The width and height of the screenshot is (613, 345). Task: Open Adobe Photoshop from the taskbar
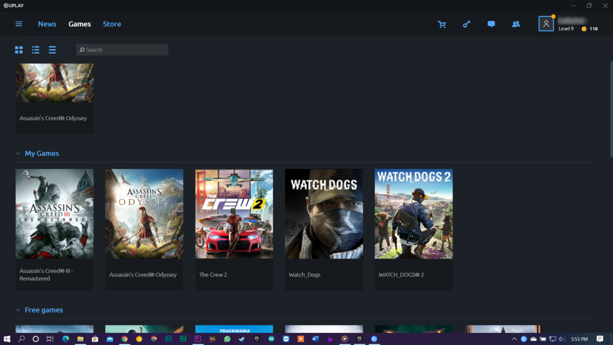(x=168, y=339)
